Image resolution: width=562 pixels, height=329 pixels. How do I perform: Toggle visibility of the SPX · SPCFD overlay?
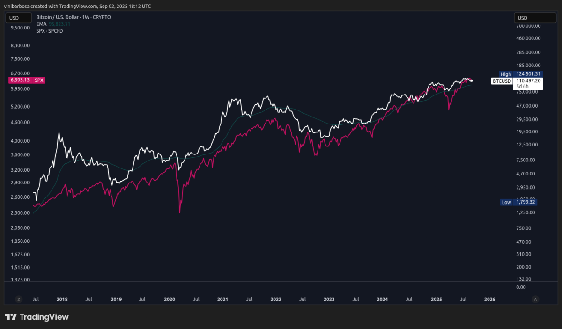(49, 31)
